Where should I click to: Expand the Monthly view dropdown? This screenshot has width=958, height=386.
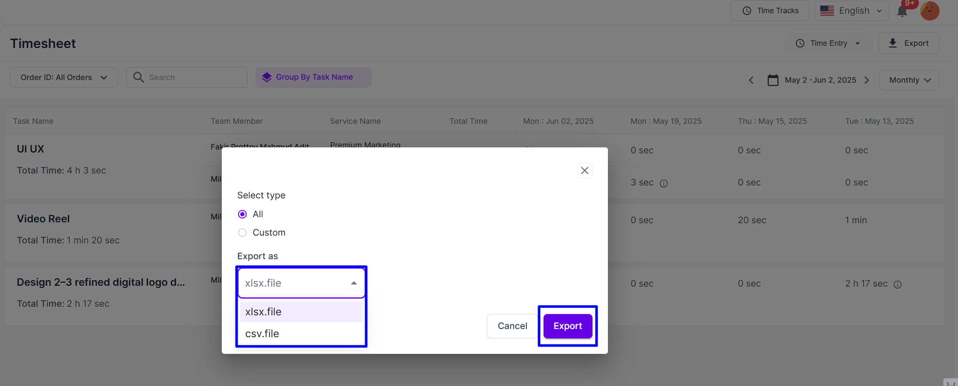(x=909, y=80)
